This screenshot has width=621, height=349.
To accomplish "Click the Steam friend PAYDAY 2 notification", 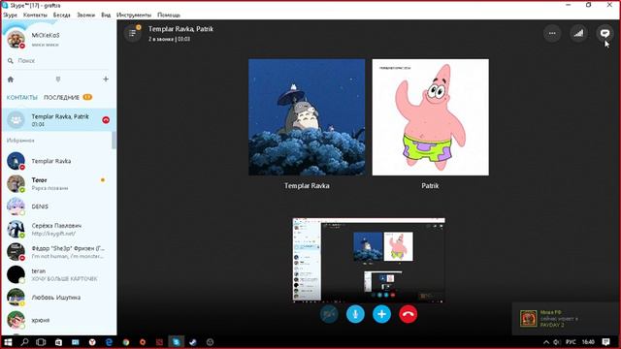I will (x=566, y=319).
